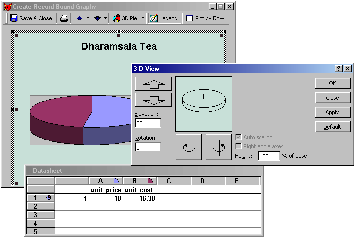Click the up arrow toolbar icon
The height and width of the screenshot is (240, 357).
tap(79, 18)
